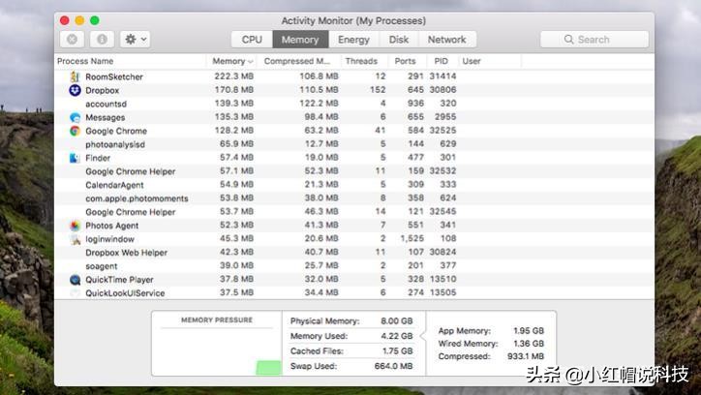Sort by the PID column header
The height and width of the screenshot is (395, 701).
click(x=441, y=61)
